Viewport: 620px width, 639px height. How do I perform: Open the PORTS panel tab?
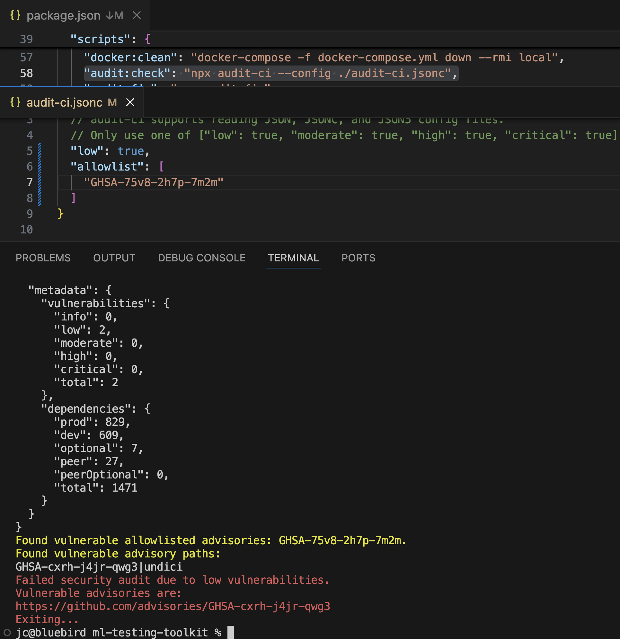click(x=359, y=258)
